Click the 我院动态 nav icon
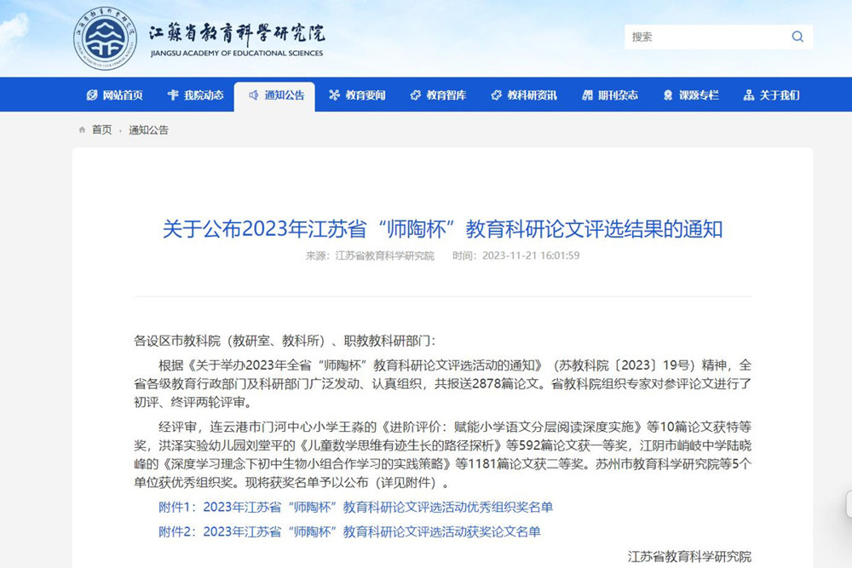This screenshot has width=852, height=568. [173, 95]
